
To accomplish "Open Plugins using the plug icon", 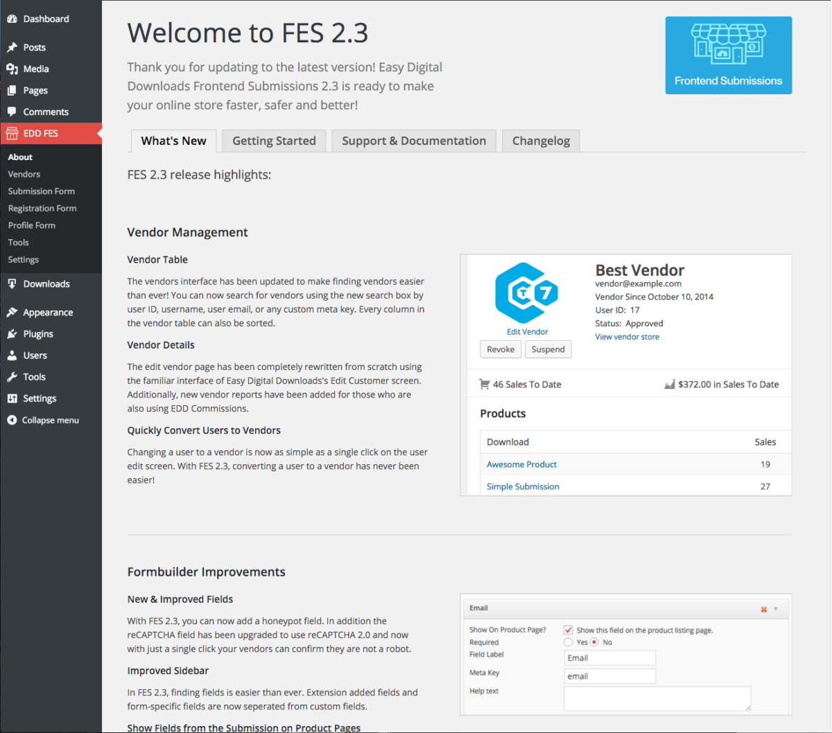I will pos(12,334).
